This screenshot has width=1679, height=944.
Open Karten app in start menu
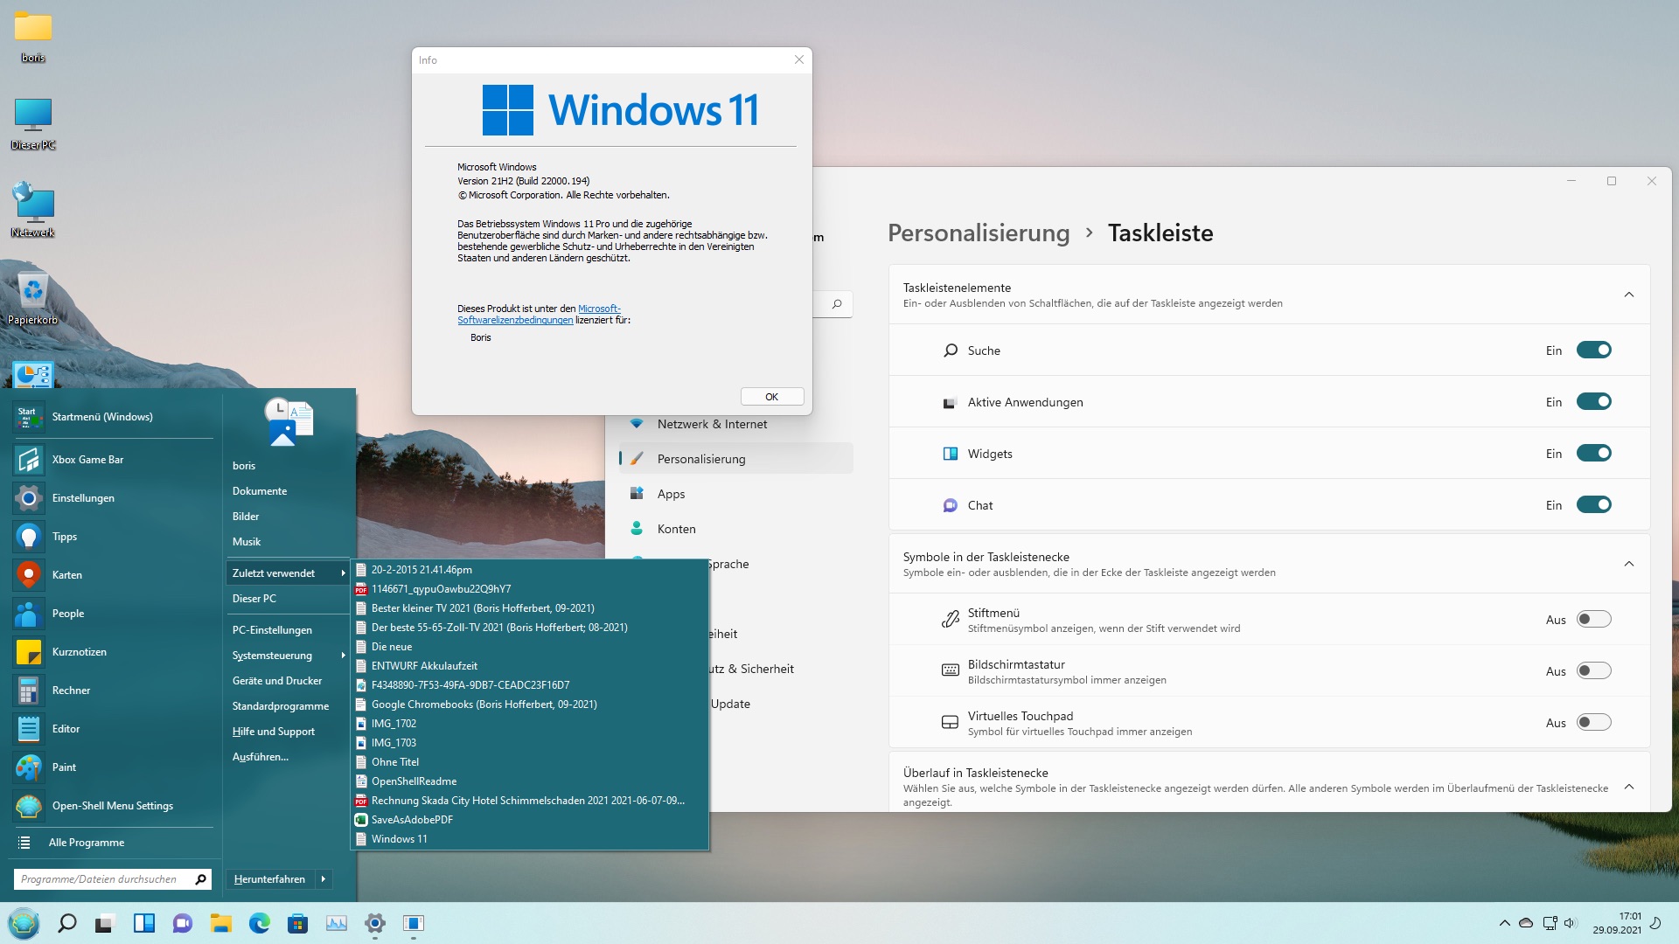(113, 575)
